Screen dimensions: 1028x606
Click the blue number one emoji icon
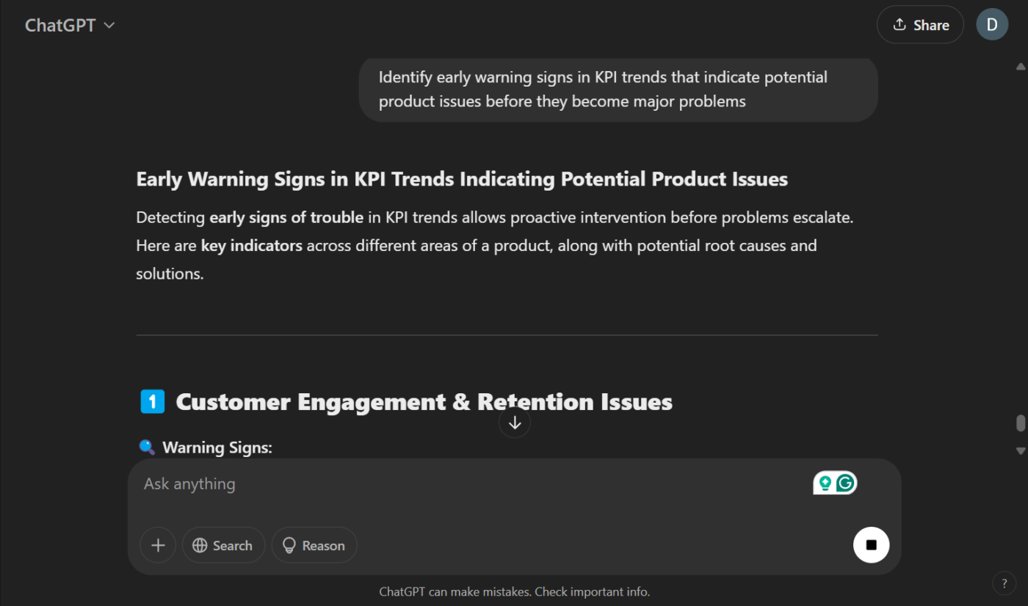point(152,402)
